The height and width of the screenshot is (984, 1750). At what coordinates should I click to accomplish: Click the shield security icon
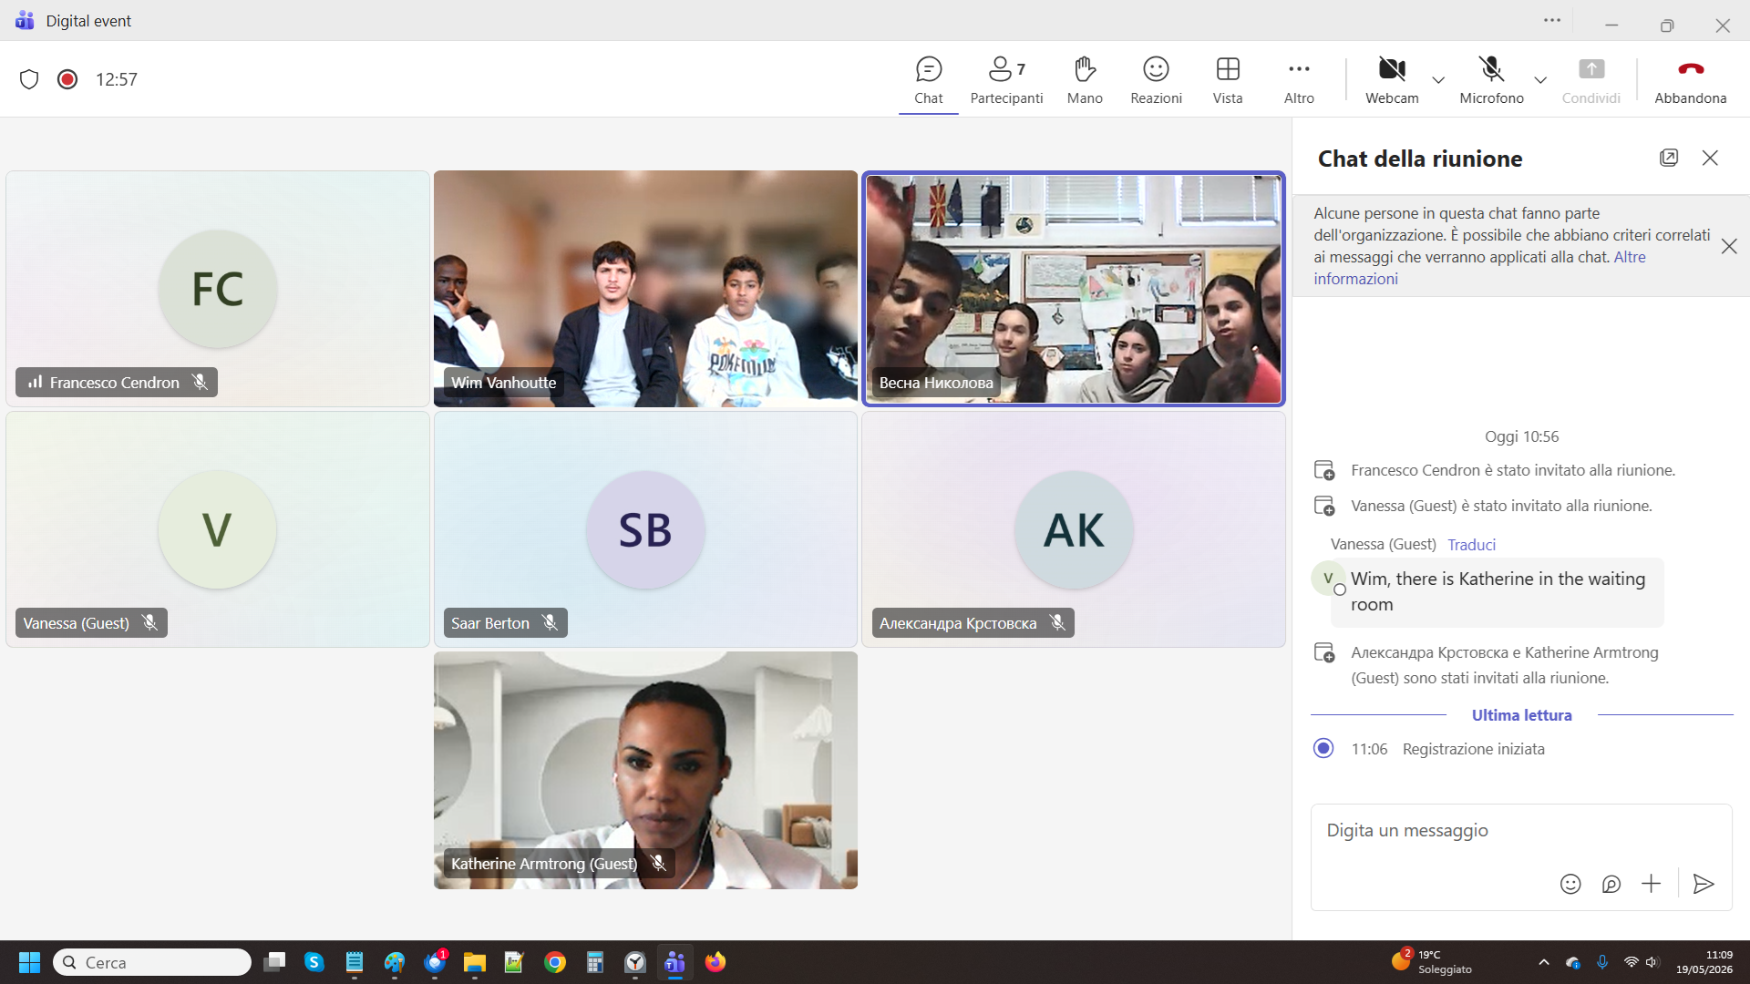click(29, 79)
